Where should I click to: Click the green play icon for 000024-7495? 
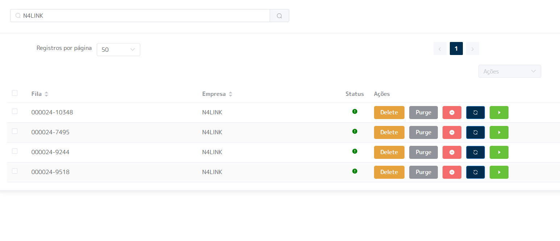click(x=499, y=132)
